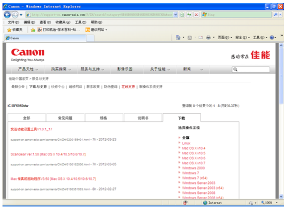288x210 pixels.
Task: Switch to the 规格 tab
Action: (x=103, y=118)
